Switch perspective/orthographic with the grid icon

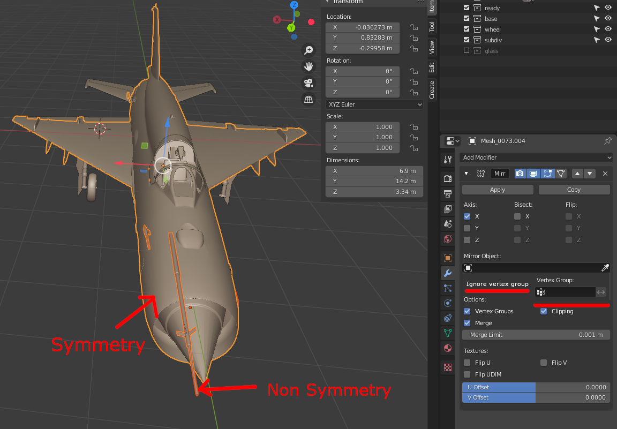click(308, 100)
